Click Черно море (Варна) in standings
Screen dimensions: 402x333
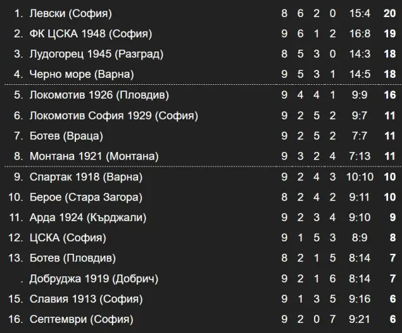(82, 74)
